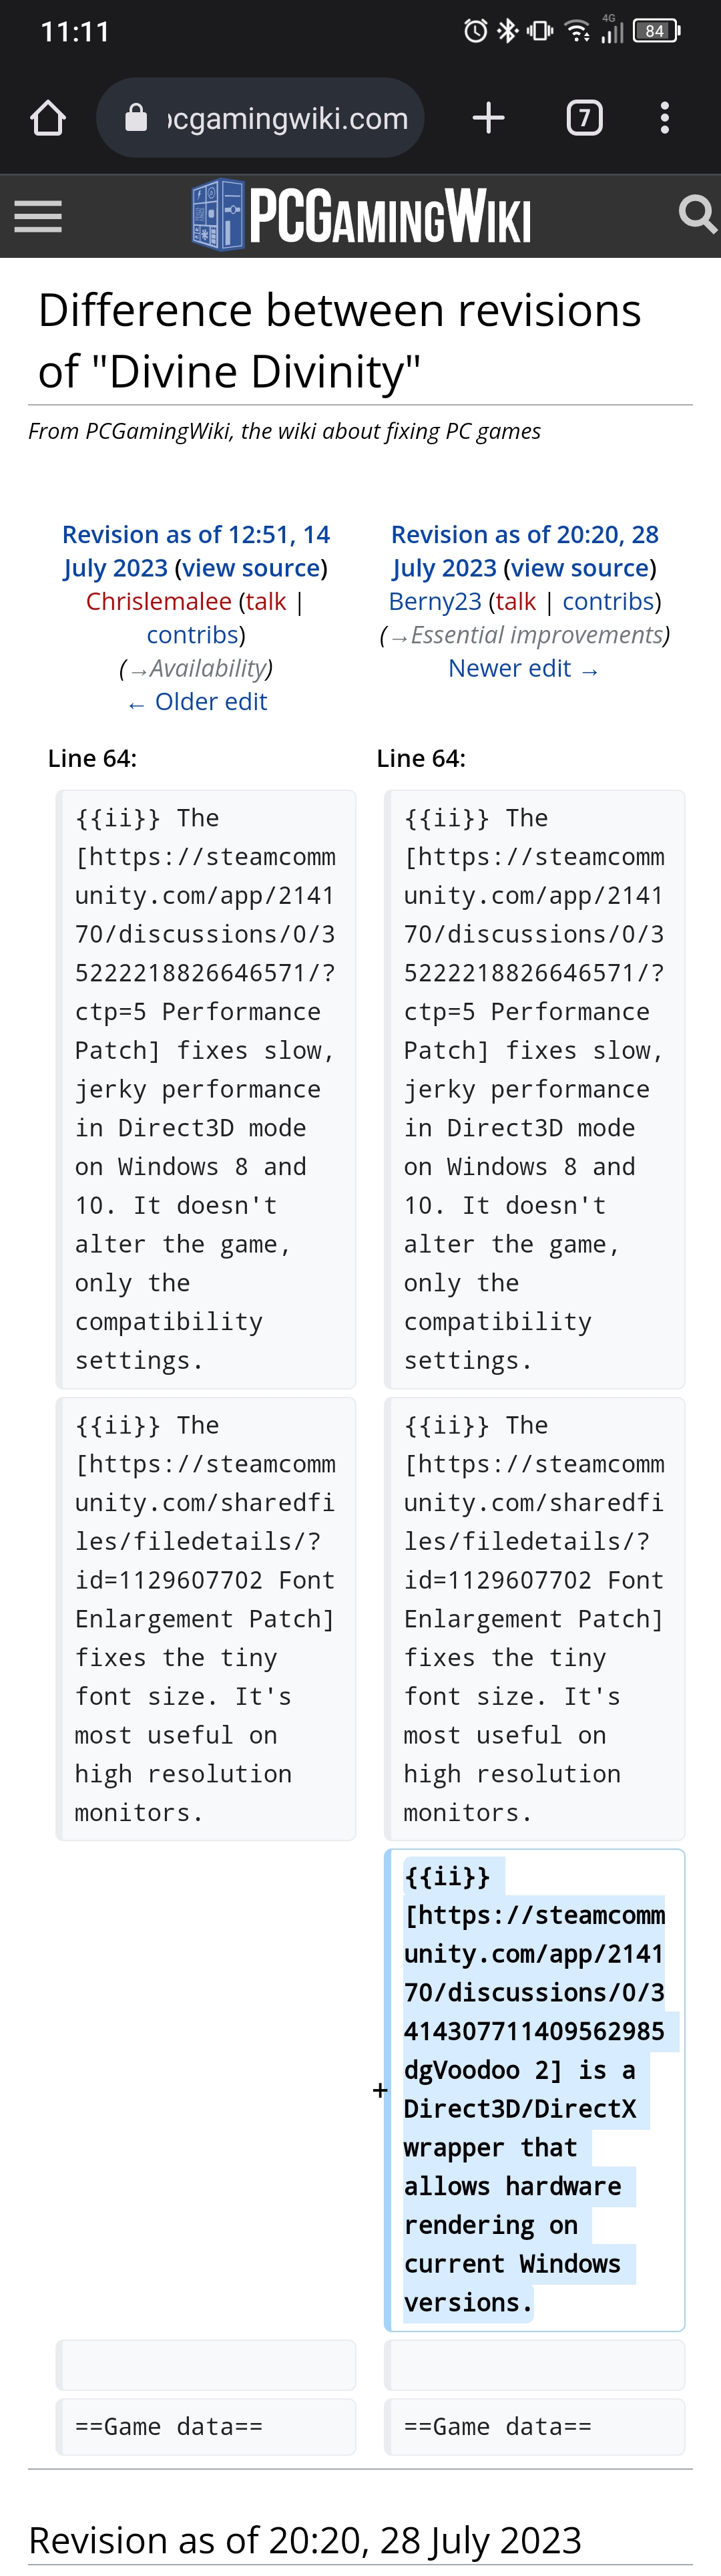Open the PCGamingWiki hamburger menu
Viewport: 721px width, 2576px height.
38,216
